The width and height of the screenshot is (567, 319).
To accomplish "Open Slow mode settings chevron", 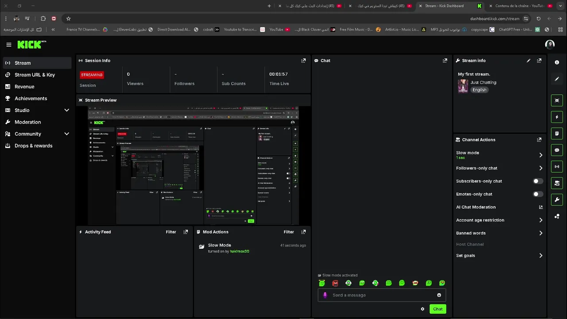I will [540, 155].
